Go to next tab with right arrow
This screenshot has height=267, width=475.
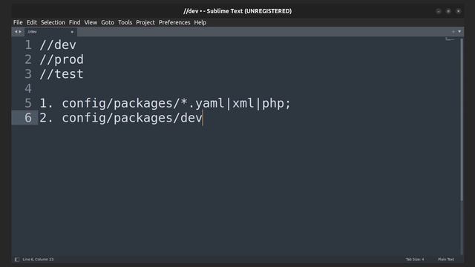pos(20,32)
